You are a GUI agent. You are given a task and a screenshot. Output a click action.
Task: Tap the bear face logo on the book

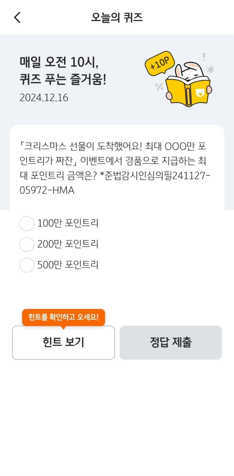tap(200, 92)
